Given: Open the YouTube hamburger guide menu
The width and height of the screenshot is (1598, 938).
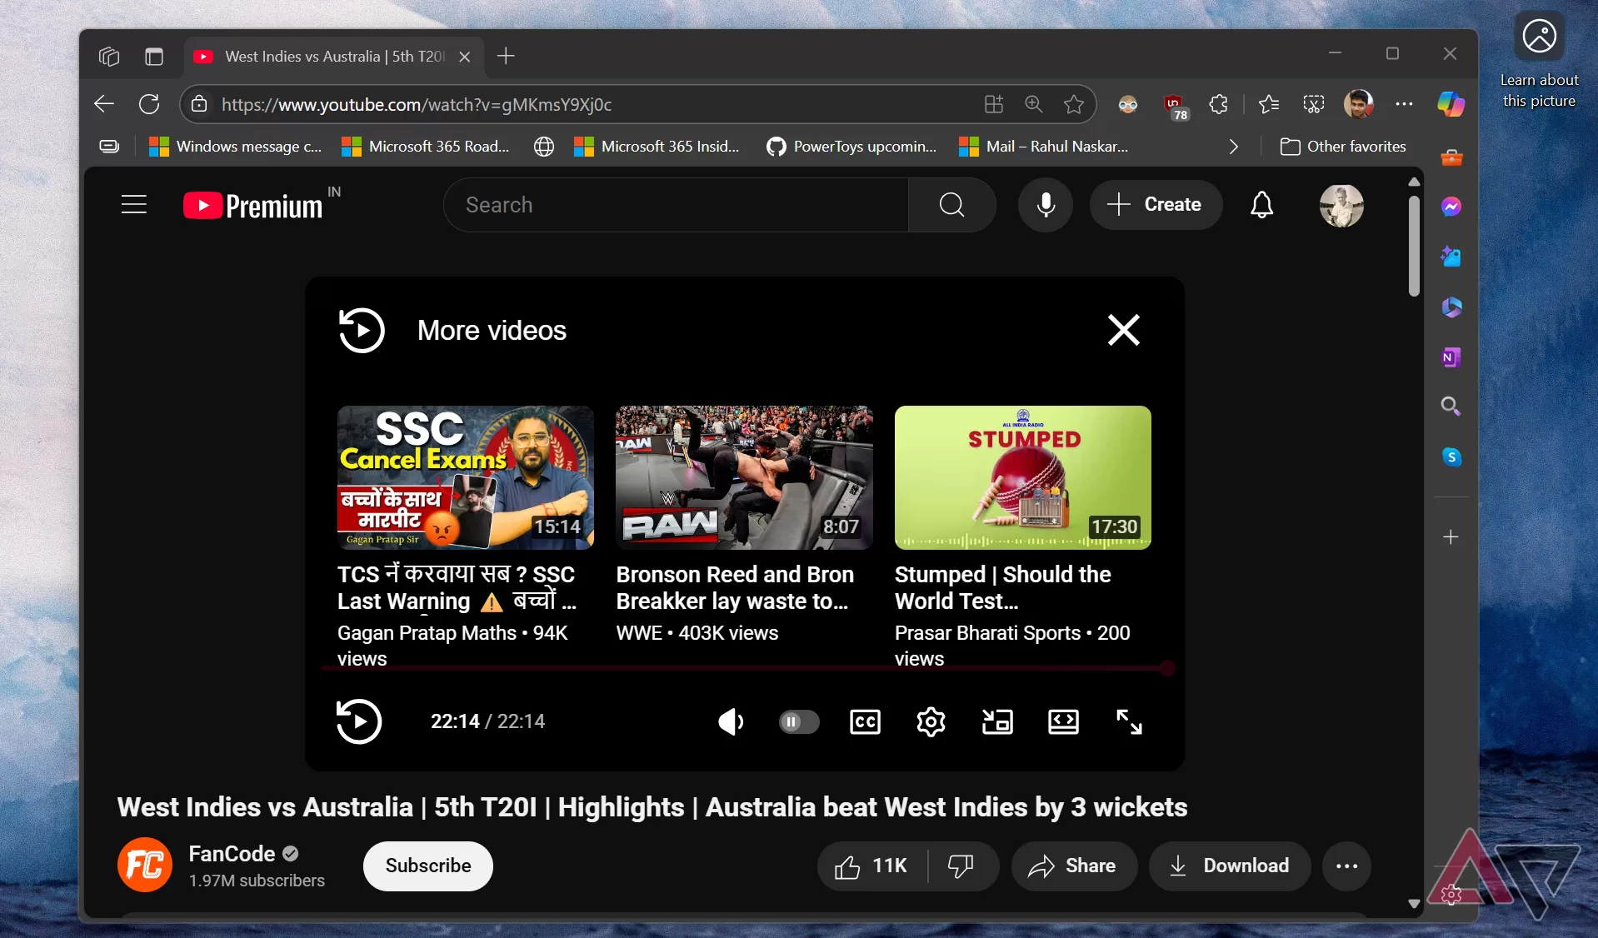Looking at the screenshot, I should (133, 205).
